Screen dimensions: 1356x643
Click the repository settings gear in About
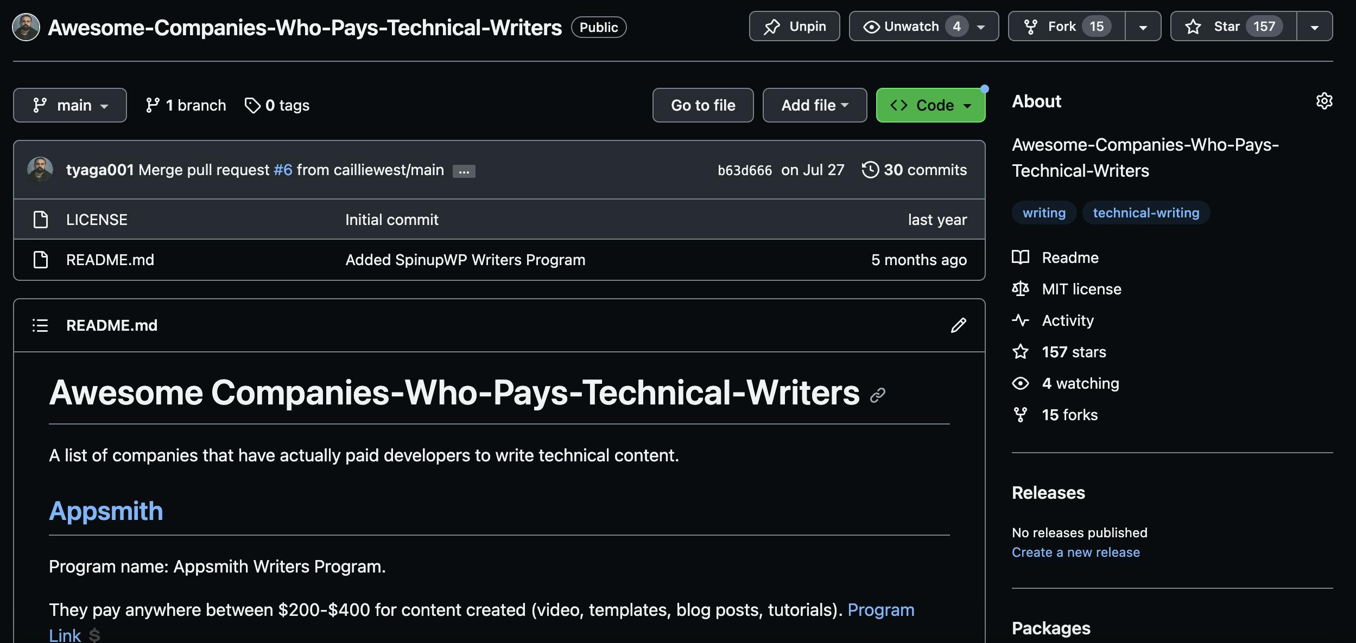(1324, 101)
